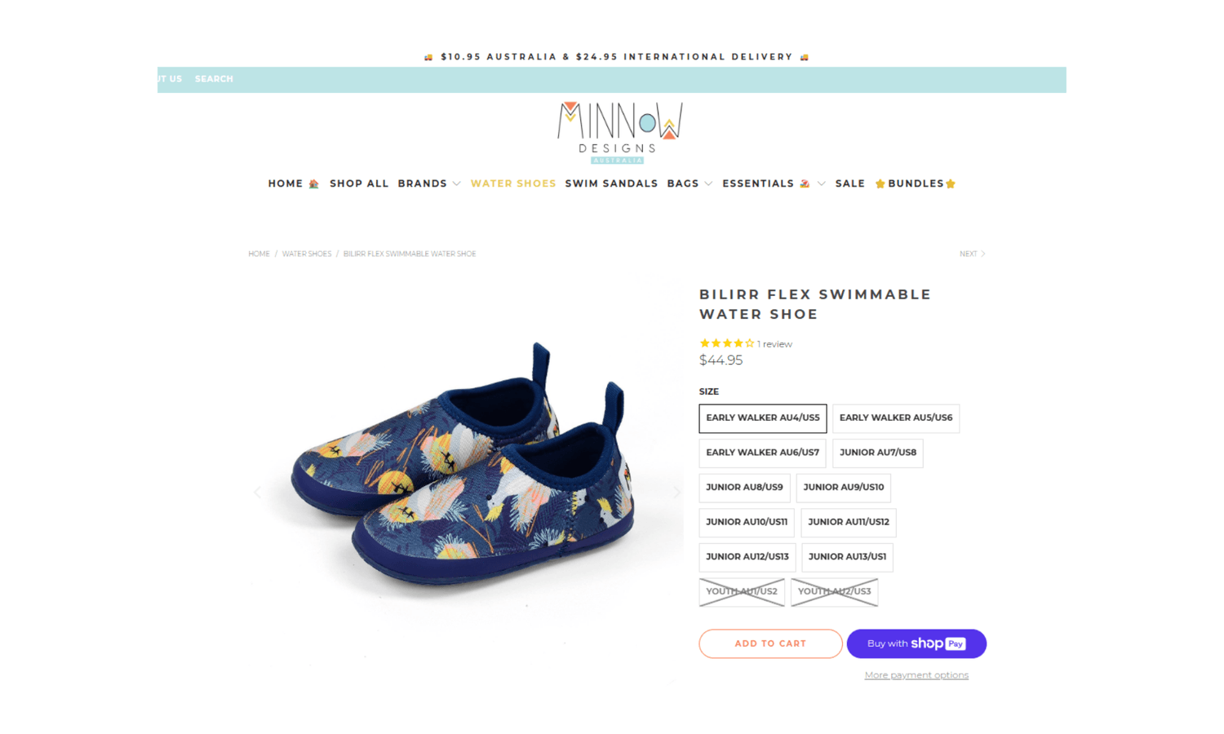This screenshot has width=1224, height=734.
Task: Show the next product image arrow
Action: pos(676,492)
